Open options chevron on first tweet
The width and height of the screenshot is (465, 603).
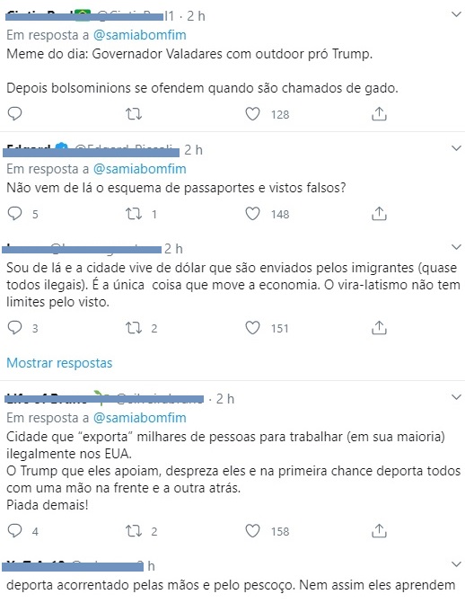pyautogui.click(x=456, y=14)
